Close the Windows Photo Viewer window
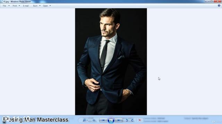Screen dimensions: 222x124 tap(218, 1)
